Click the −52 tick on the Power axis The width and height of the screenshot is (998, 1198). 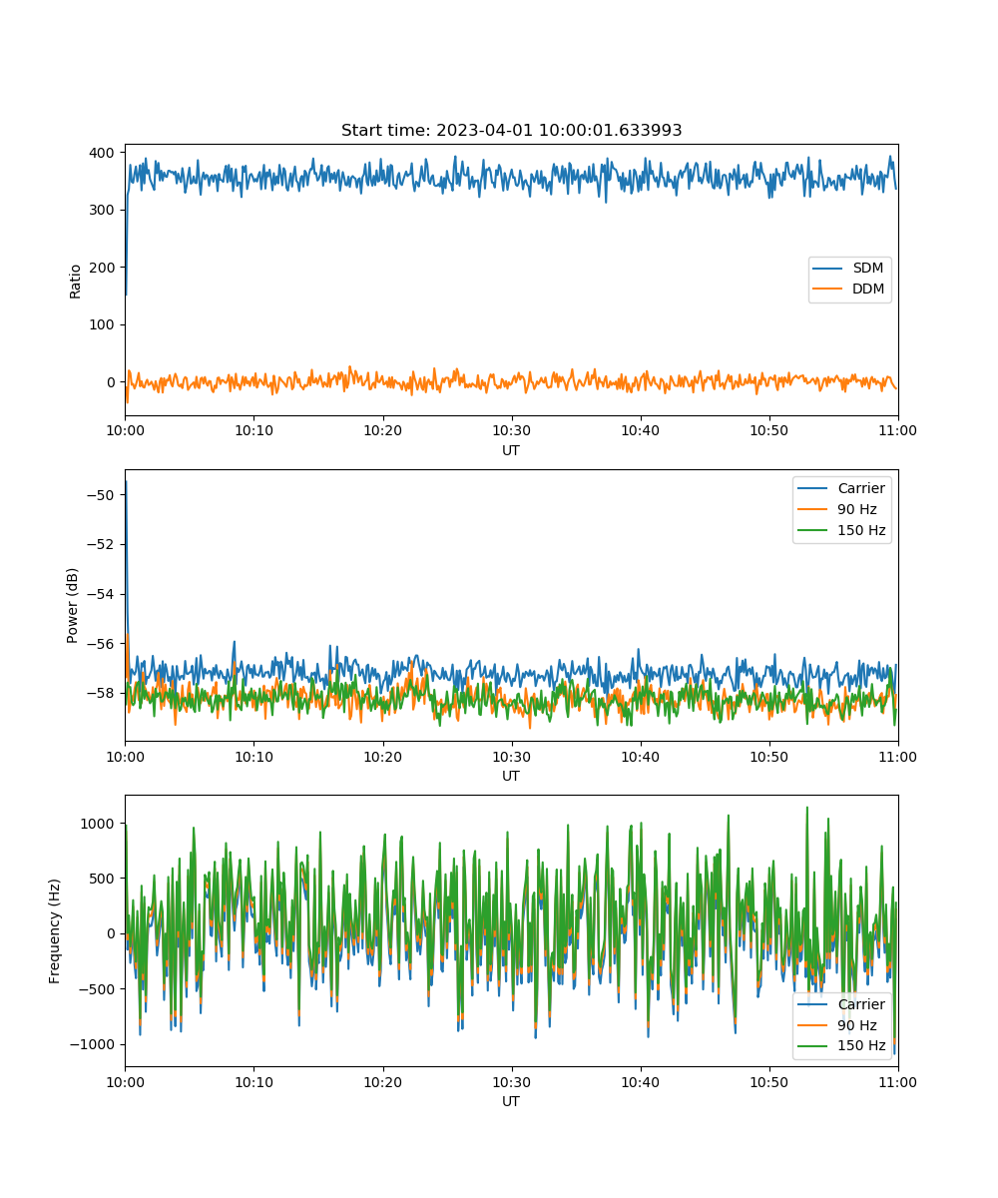tap(103, 544)
